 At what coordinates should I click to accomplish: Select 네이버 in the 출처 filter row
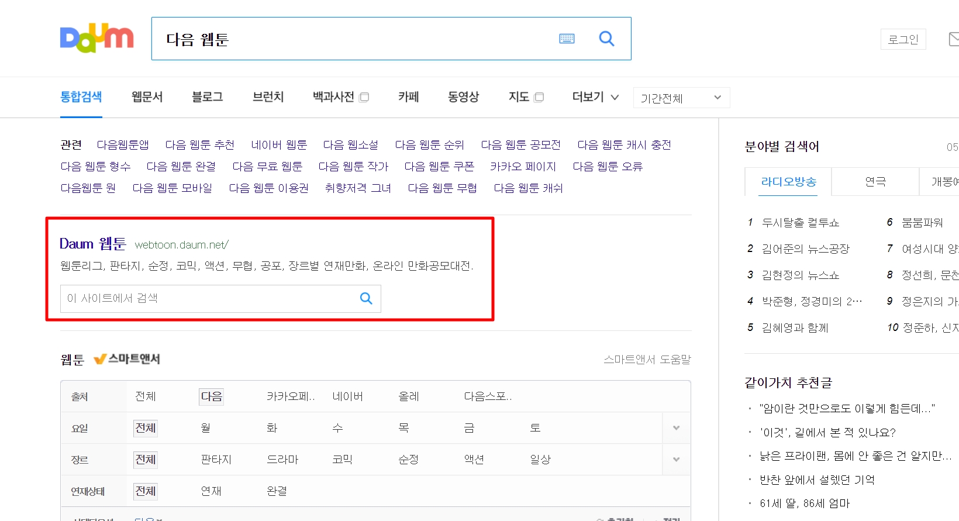coord(347,396)
